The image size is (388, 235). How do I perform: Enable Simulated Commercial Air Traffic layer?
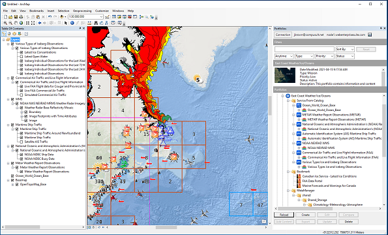tap(22, 95)
